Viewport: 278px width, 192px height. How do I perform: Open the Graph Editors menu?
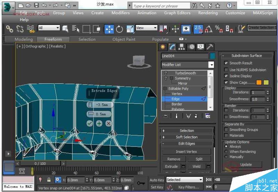click(x=177, y=13)
